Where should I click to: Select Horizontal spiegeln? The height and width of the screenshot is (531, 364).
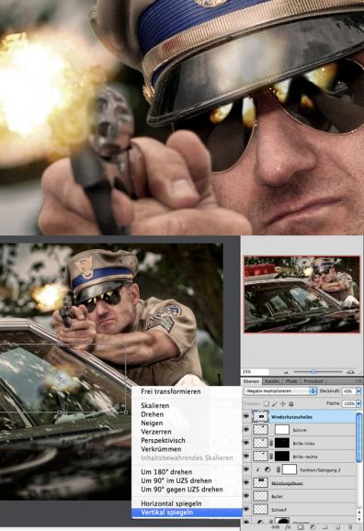pyautogui.click(x=171, y=503)
